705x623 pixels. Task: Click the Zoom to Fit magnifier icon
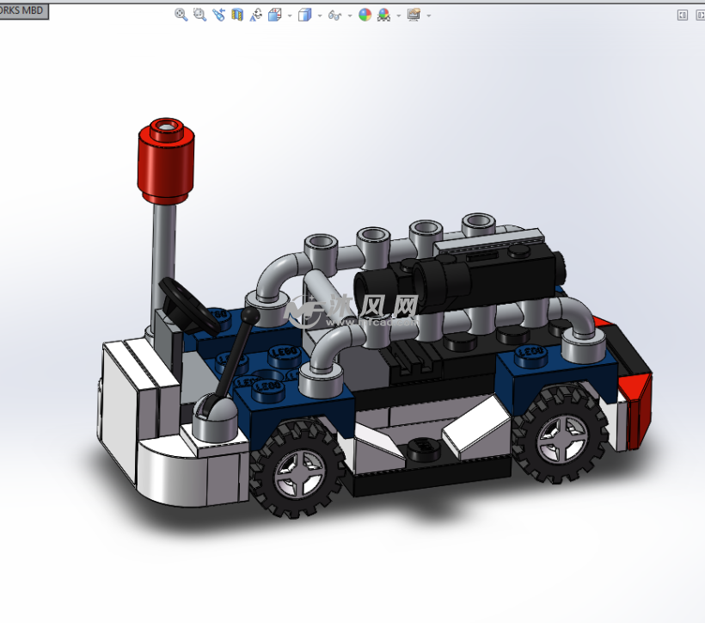pos(181,15)
